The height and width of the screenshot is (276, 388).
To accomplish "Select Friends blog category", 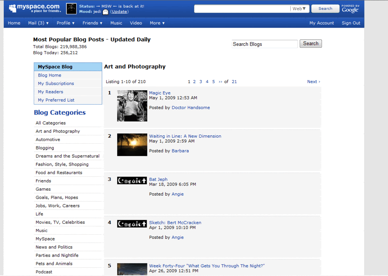I will (x=43, y=181).
